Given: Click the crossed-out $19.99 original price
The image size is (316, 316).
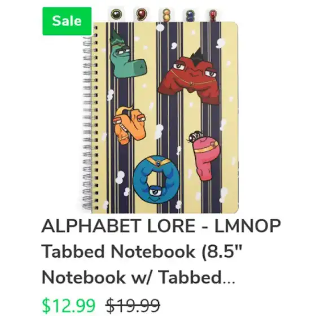Looking at the screenshot, I should coord(133,305).
